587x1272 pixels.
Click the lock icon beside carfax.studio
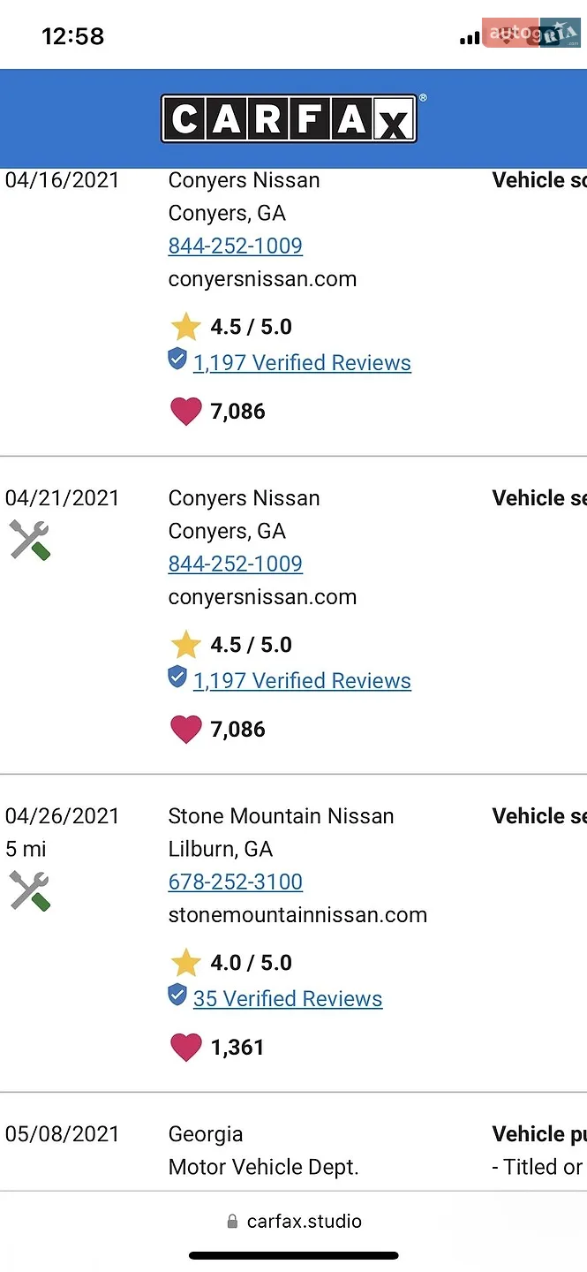tap(232, 1222)
